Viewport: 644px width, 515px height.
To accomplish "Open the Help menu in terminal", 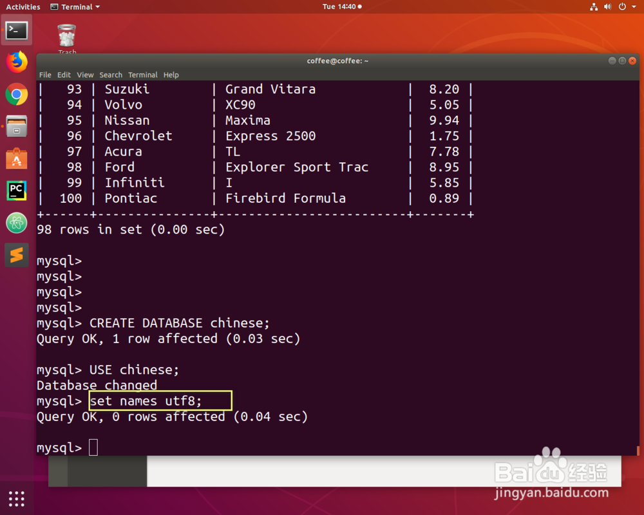I will 171,75.
